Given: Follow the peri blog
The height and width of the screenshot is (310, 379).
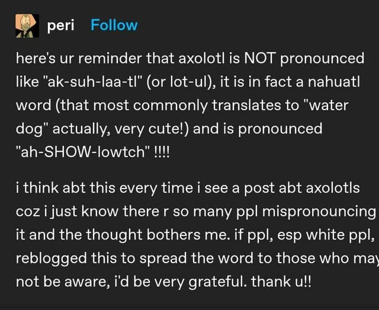Looking at the screenshot, I should [113, 25].
